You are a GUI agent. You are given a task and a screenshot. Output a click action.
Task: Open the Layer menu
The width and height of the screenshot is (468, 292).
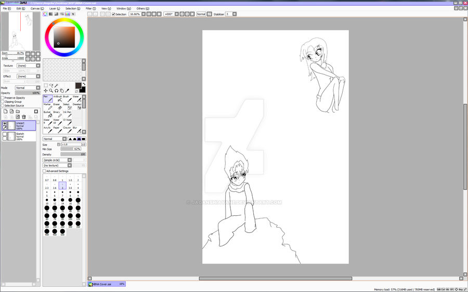(55, 9)
